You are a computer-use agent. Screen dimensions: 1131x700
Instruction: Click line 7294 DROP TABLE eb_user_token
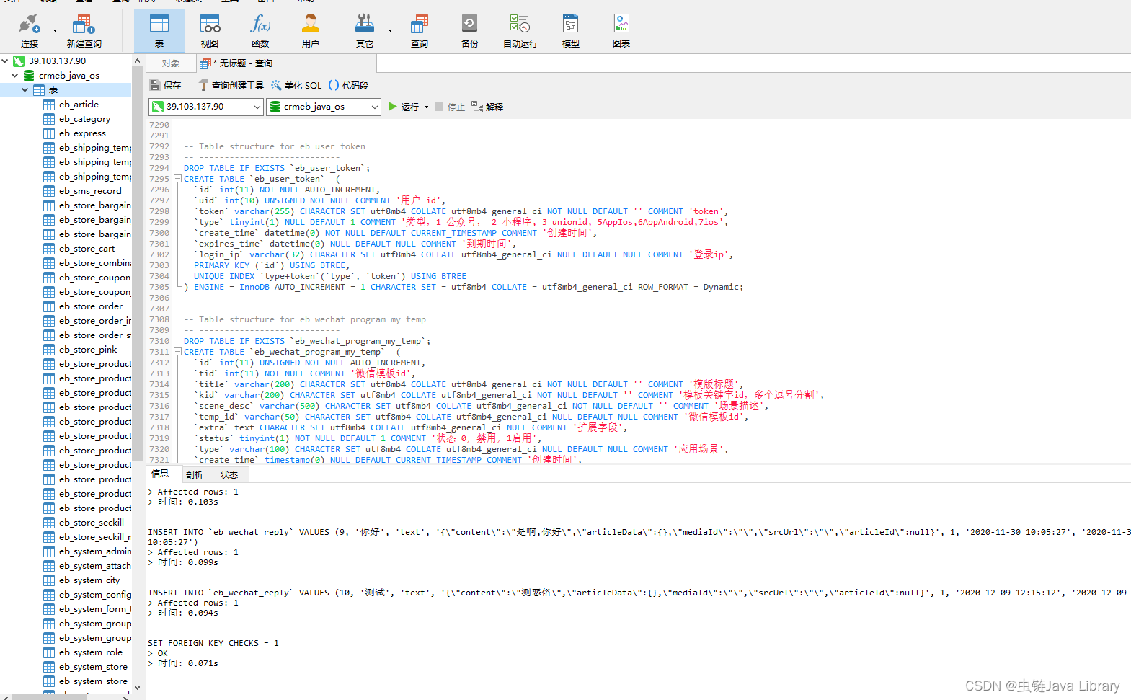tap(277, 168)
